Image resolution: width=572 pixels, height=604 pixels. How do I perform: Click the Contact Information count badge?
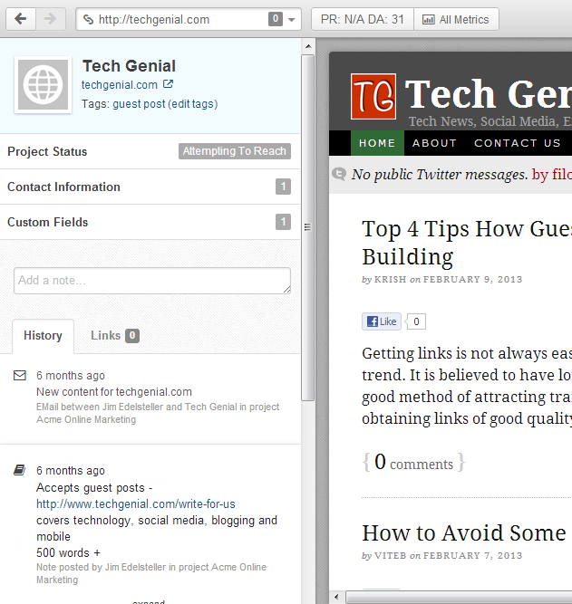[x=283, y=187]
